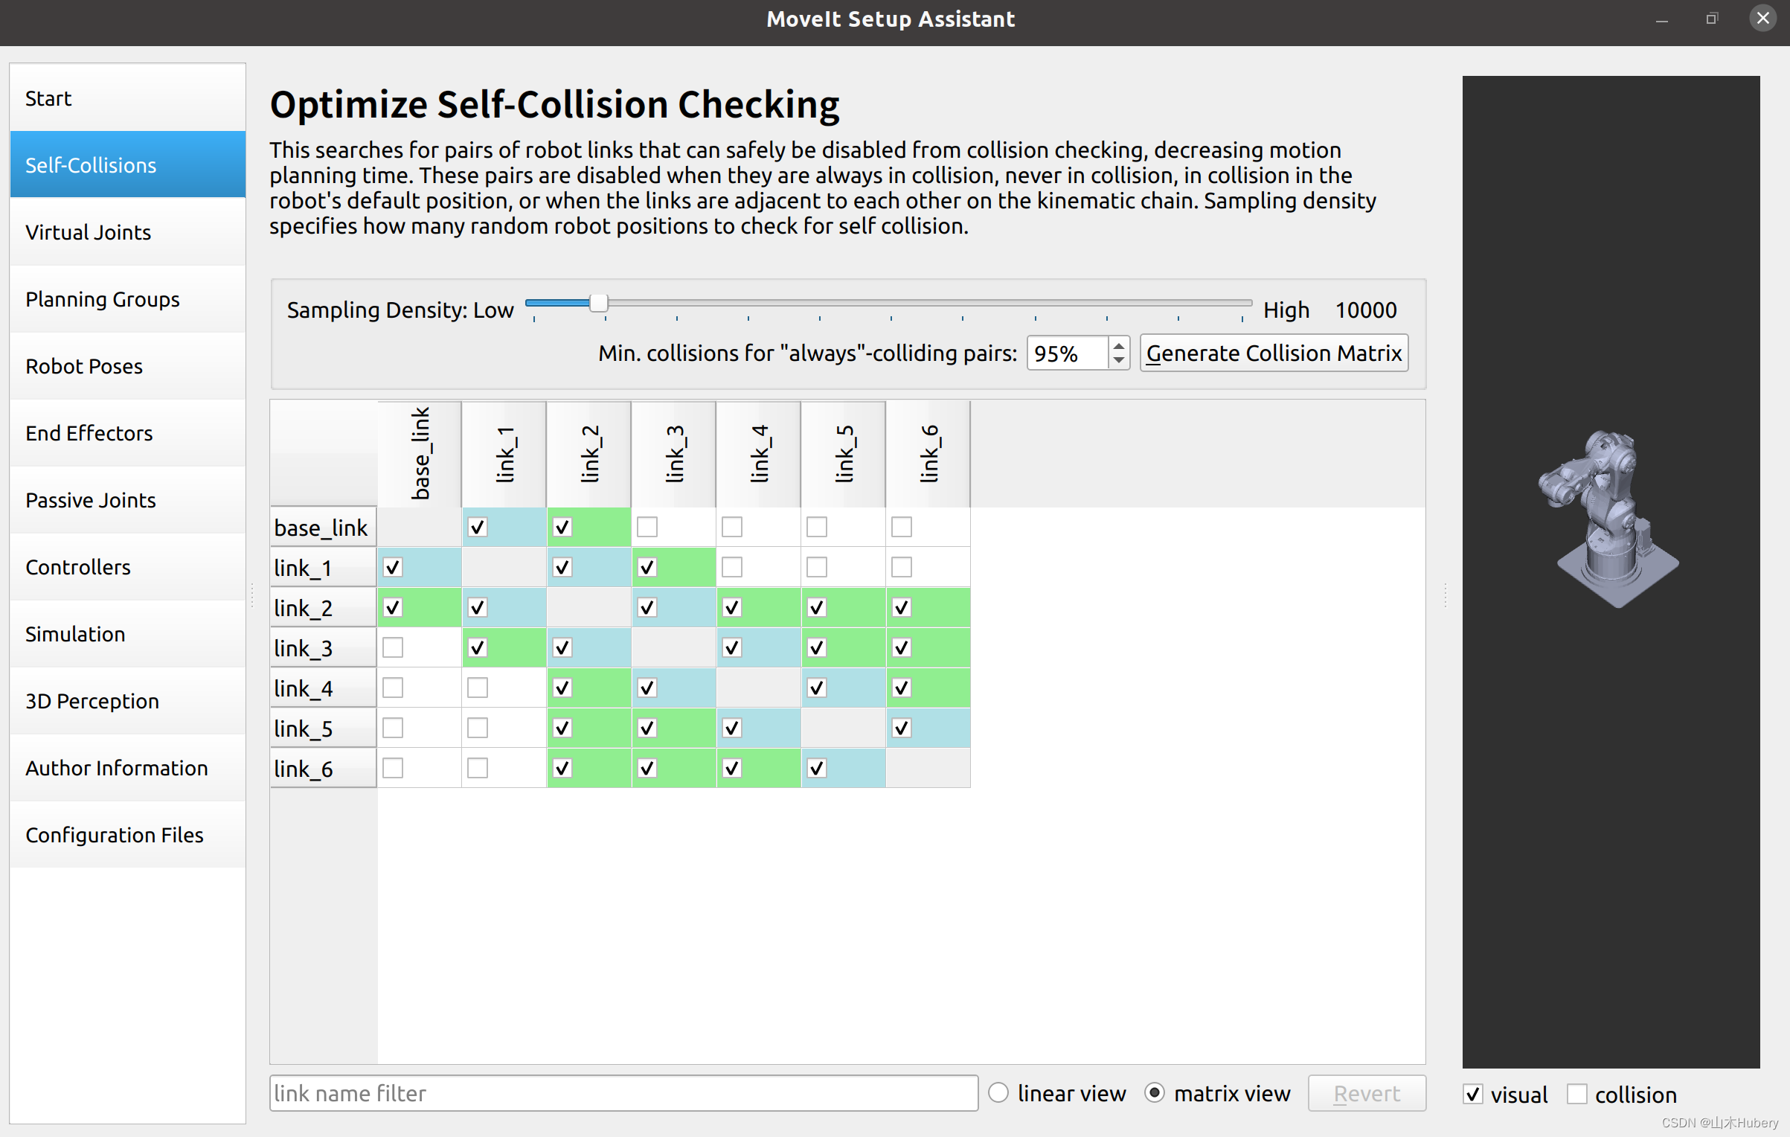Click the link_5 row header
Viewport: 1790px width, 1137px height.
coord(324,728)
